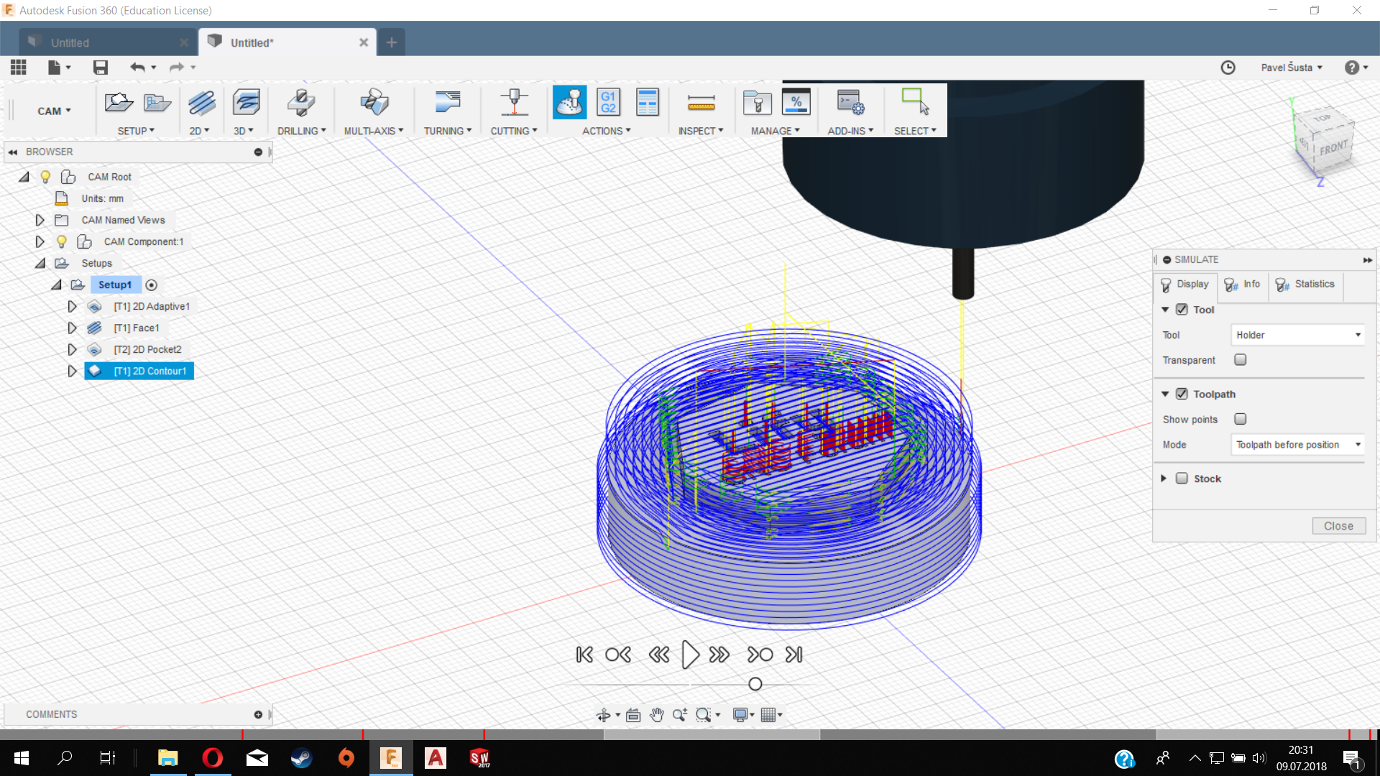The image size is (1380, 776).
Task: Toggle the CAM Root lightbulb visibility
Action: (x=45, y=177)
